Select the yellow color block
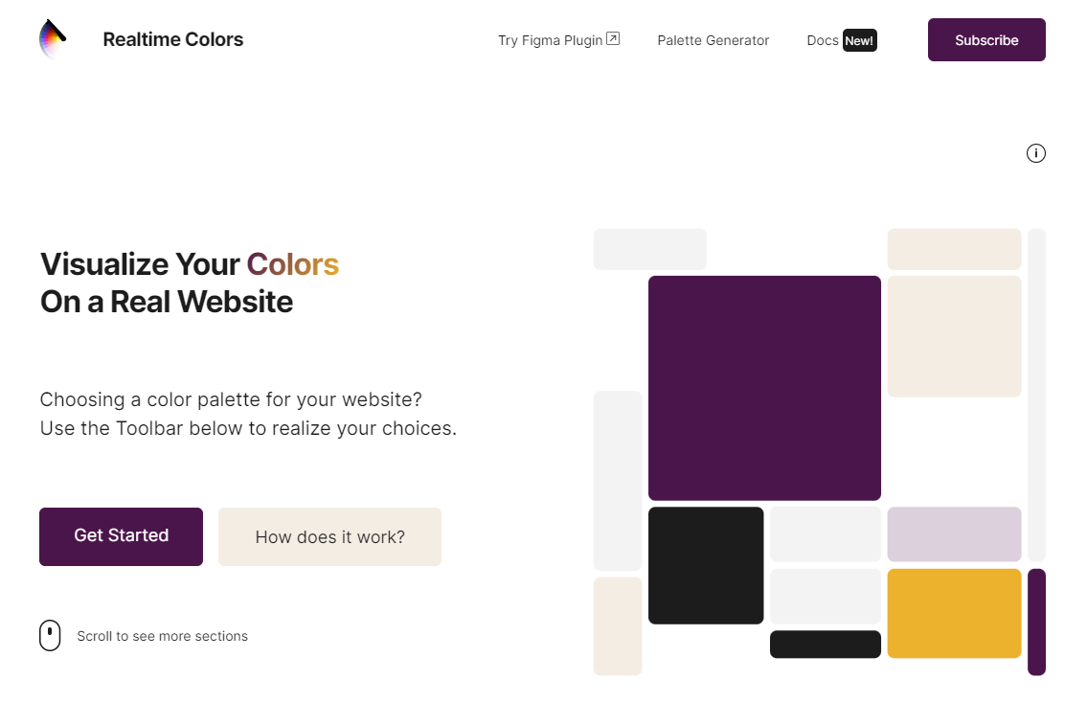The width and height of the screenshot is (1087, 726). pyautogui.click(x=954, y=614)
